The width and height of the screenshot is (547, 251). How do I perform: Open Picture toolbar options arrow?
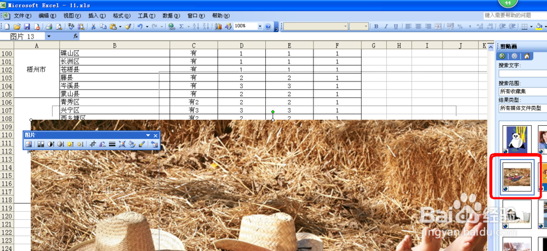coord(148,135)
